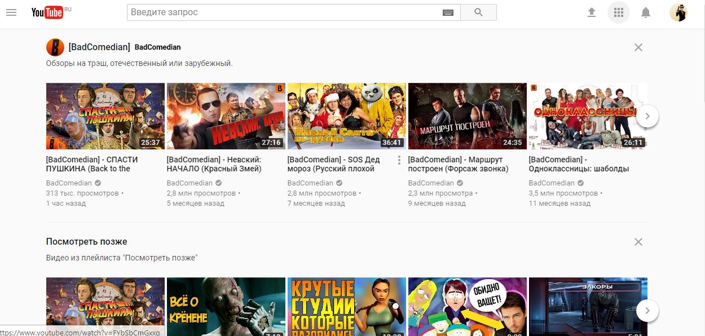Open the ВСЁ О КРЁНЕНЕ video thumbnail
This screenshot has width=705, height=336.
pyautogui.click(x=226, y=307)
